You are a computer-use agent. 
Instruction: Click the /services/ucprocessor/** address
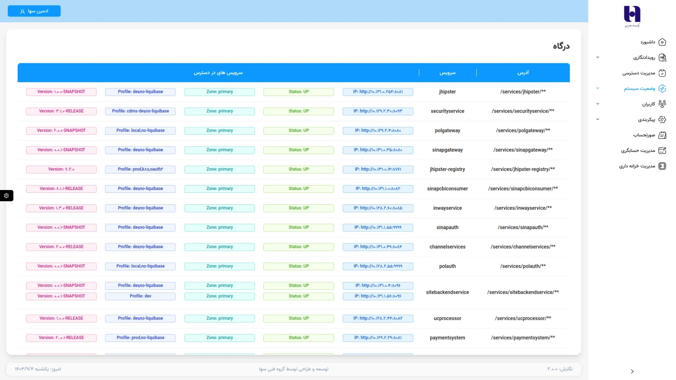coord(523,318)
